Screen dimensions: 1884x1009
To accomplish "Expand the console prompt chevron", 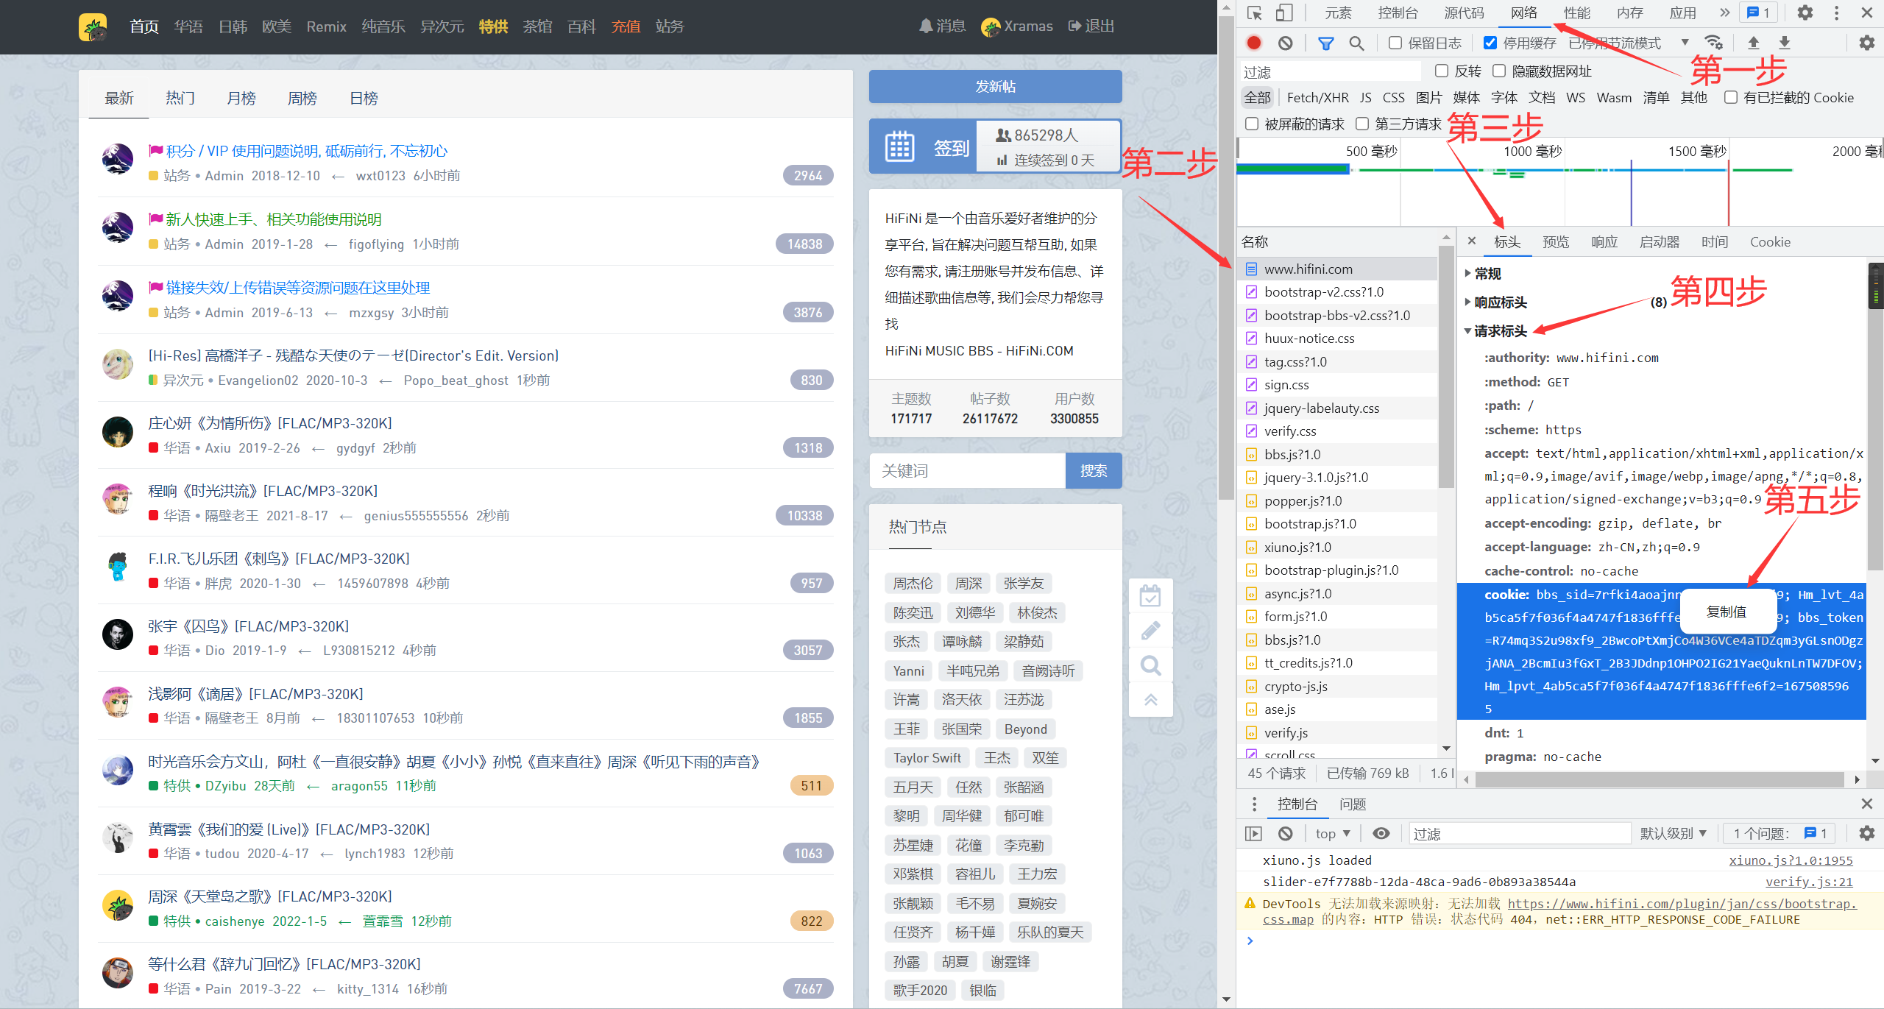I will pyautogui.click(x=1250, y=941).
